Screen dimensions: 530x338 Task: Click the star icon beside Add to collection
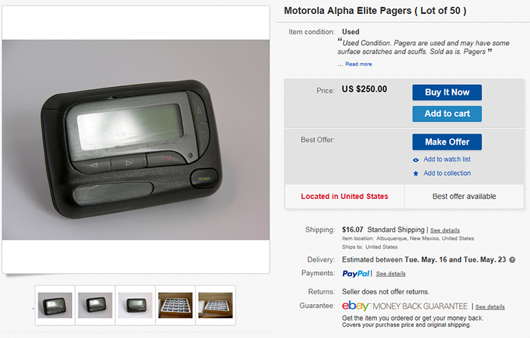click(x=416, y=174)
